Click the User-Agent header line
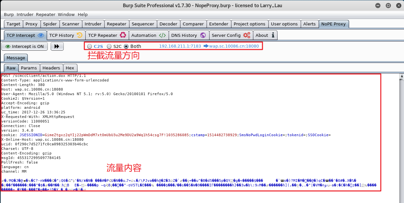This screenshot has width=404, height=203. click(87, 94)
